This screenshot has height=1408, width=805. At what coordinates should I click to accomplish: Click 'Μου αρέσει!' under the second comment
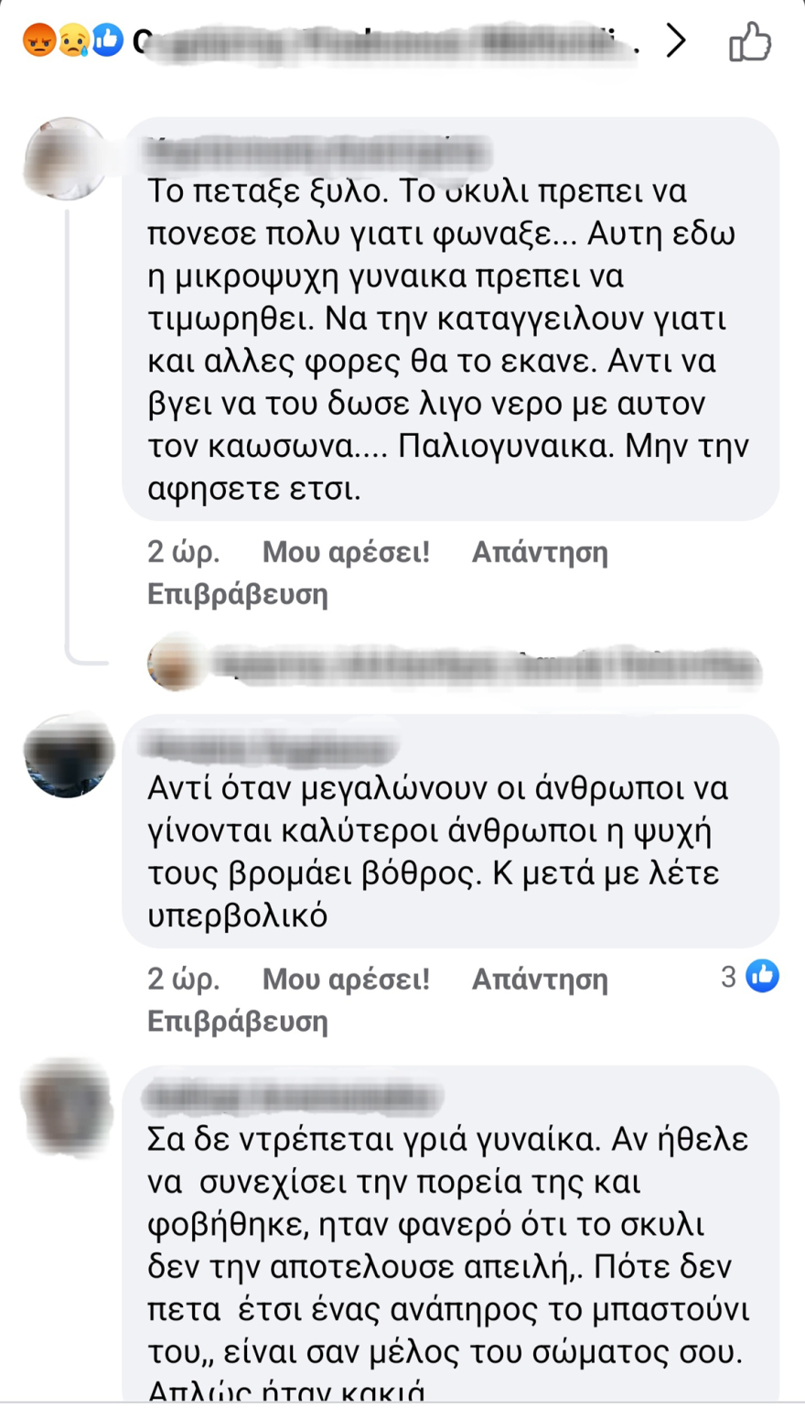click(x=346, y=979)
